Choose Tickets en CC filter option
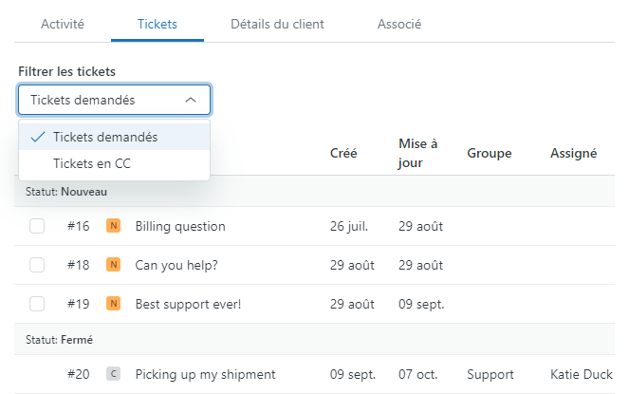Screen dimensions: 629x394 92,163
